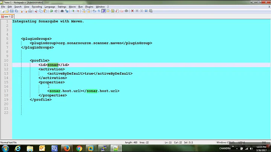Show the Document Map panel icon
This screenshot has width=271, height=152.
113,11
